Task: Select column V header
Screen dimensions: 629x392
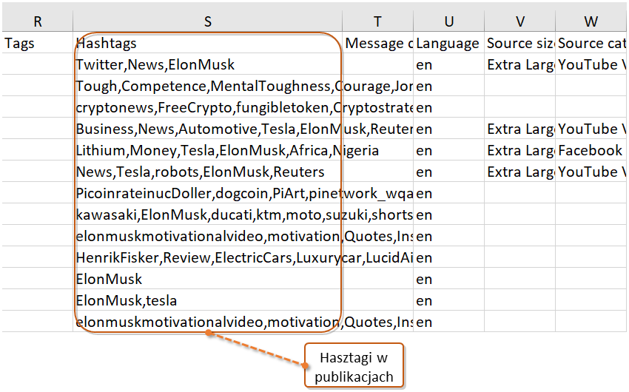Action: (x=520, y=21)
